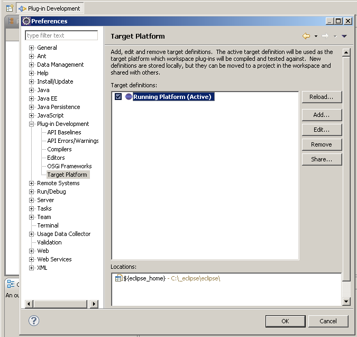Select Usage Data Collector tree item
This screenshot has width=357, height=337.
tap(64, 234)
